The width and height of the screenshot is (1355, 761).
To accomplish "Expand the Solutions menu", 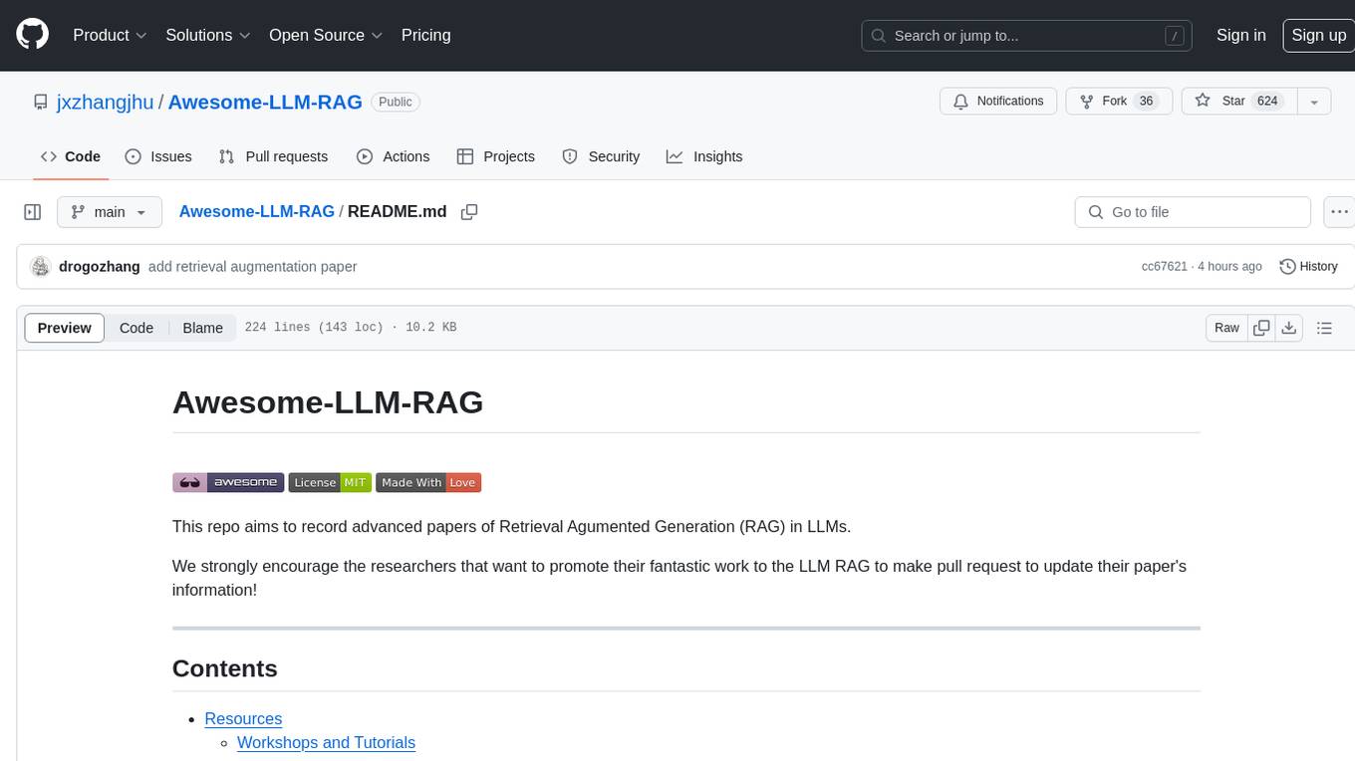I will 208,35.
